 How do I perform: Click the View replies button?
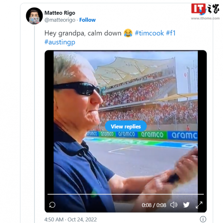[x=126, y=126]
